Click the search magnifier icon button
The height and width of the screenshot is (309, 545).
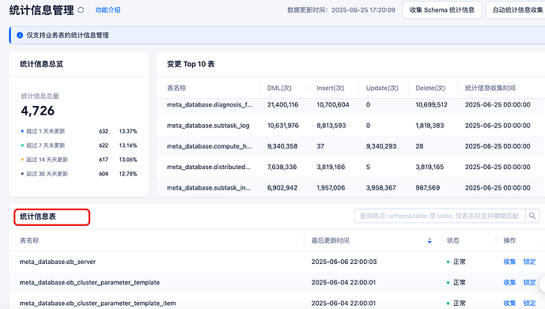(532, 216)
